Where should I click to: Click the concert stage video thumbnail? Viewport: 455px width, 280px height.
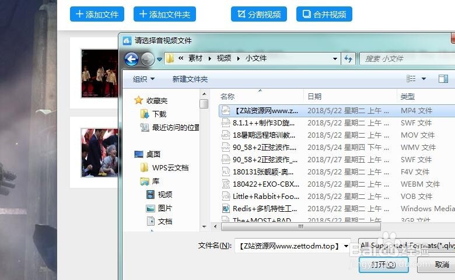[99, 73]
